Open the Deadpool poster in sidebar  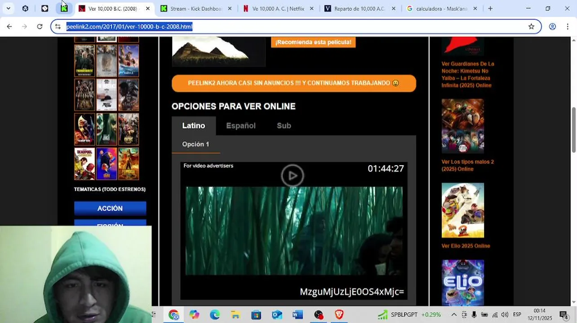(84, 164)
